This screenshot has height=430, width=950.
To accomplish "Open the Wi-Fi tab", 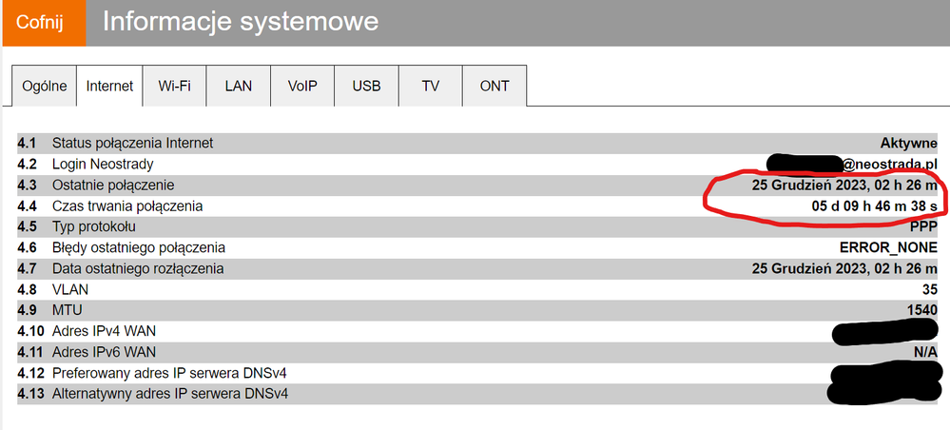I will click(x=174, y=86).
